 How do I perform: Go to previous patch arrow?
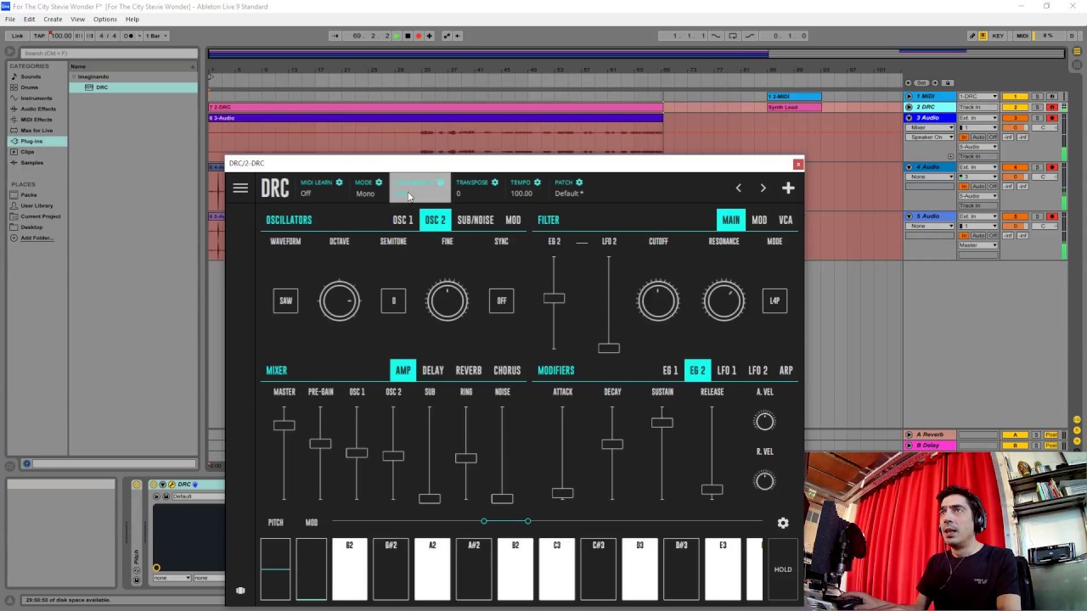(738, 188)
